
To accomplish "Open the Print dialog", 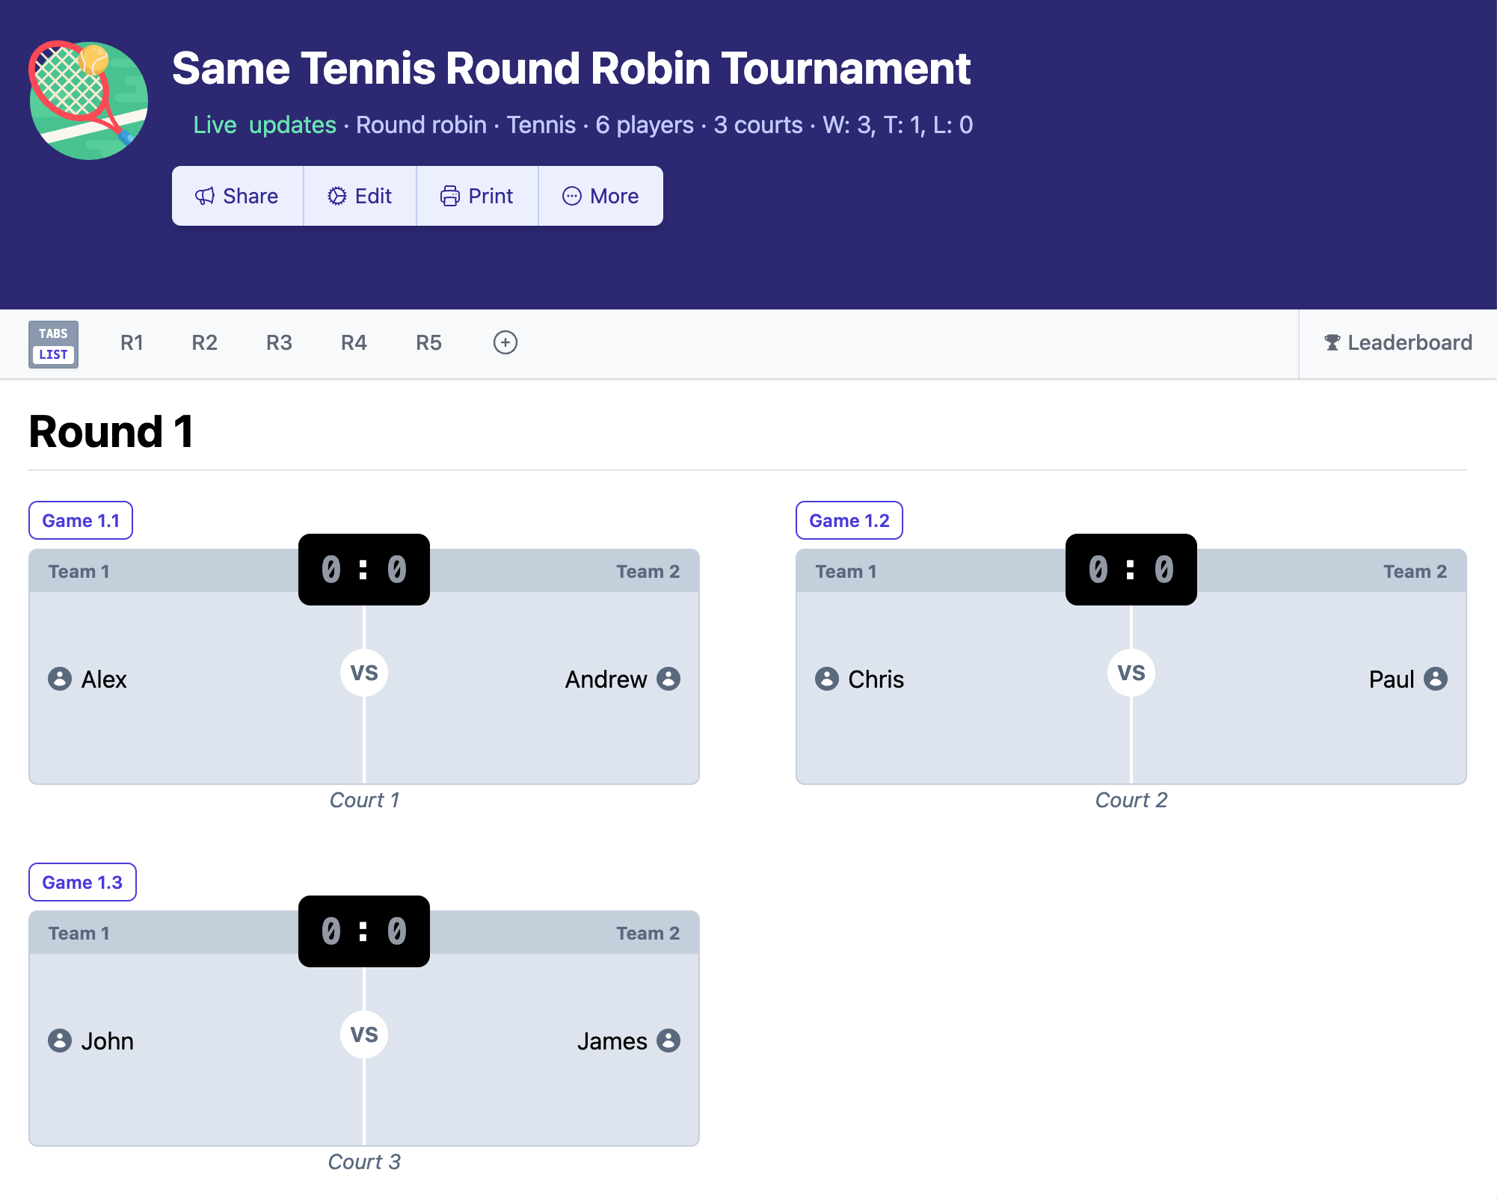I will point(477,196).
